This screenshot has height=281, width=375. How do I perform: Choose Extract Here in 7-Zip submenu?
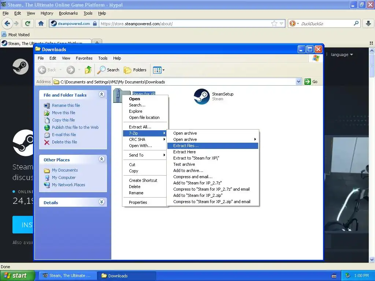[213, 152]
